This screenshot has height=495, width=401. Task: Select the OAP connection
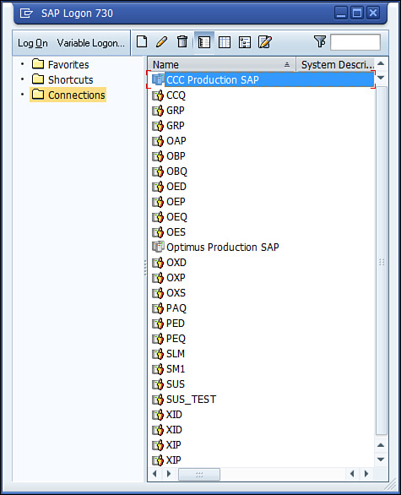click(176, 141)
